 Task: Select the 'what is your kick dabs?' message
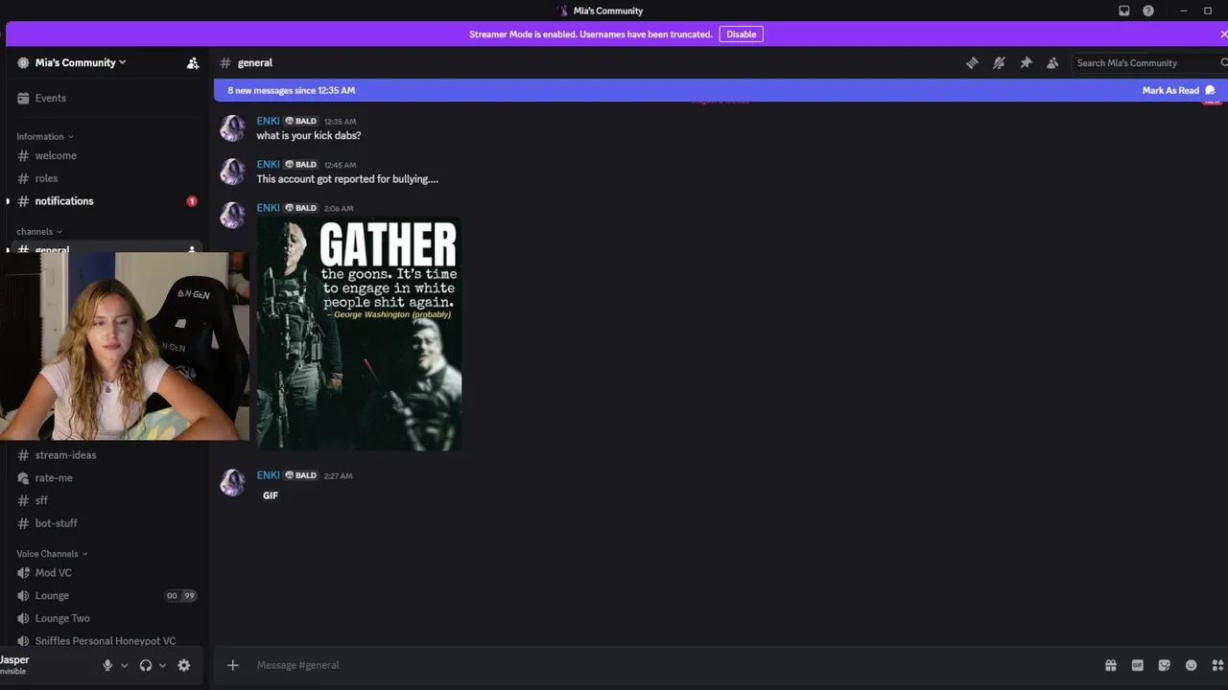[x=309, y=136]
